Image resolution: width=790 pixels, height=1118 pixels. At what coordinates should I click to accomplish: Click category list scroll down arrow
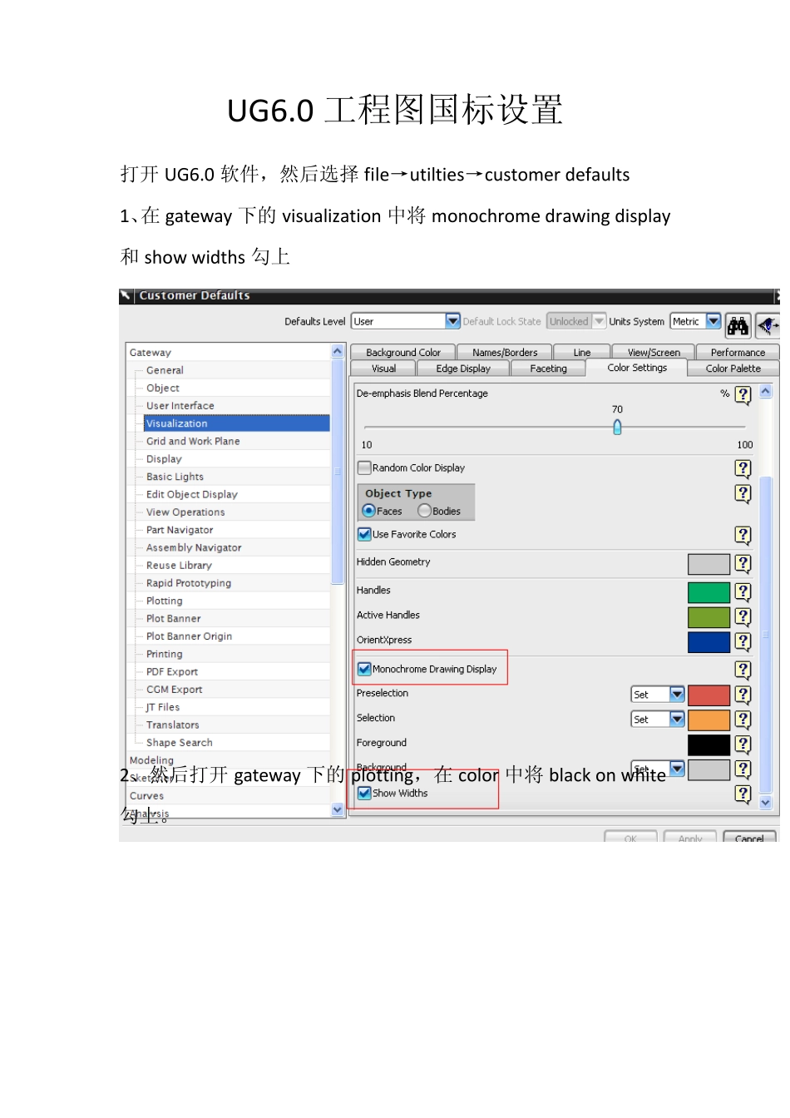point(338,809)
